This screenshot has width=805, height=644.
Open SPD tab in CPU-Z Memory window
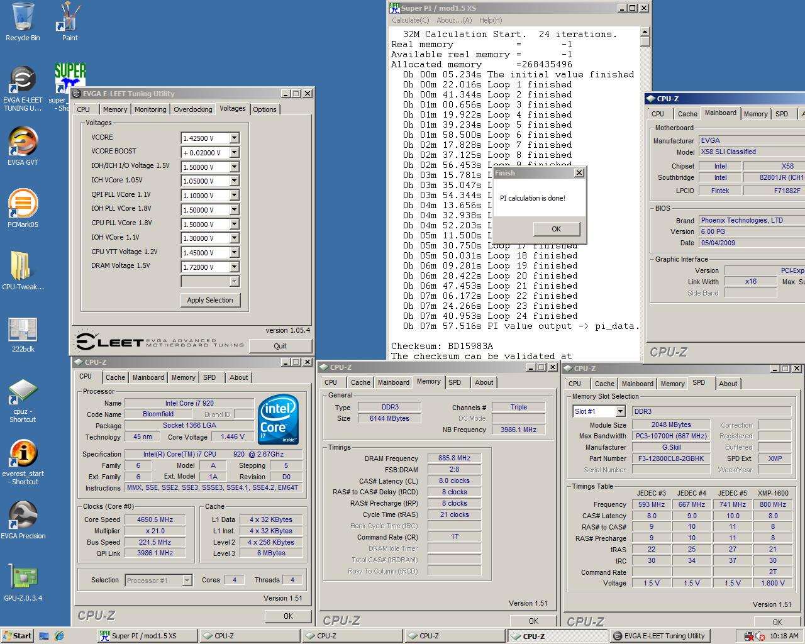pos(455,382)
